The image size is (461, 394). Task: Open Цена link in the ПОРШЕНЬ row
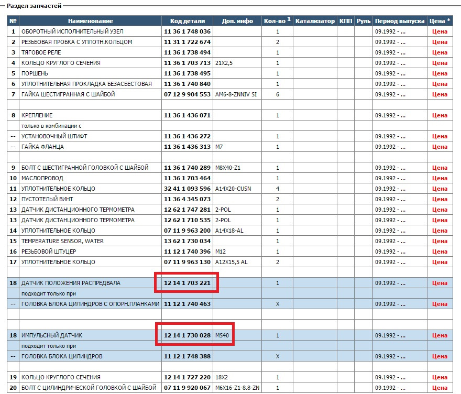click(x=440, y=73)
